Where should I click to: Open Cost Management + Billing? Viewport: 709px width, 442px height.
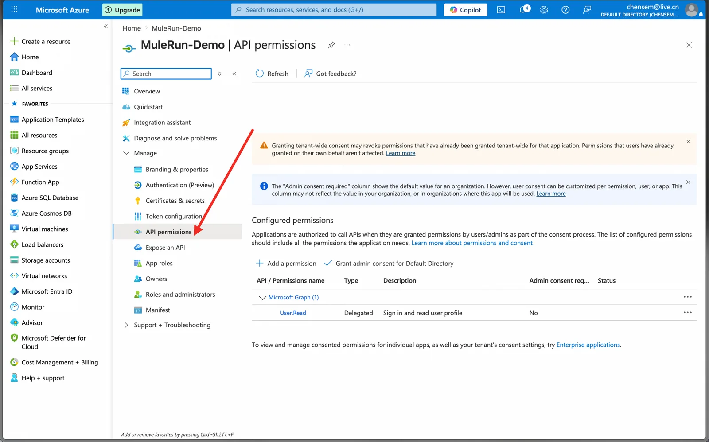point(54,362)
